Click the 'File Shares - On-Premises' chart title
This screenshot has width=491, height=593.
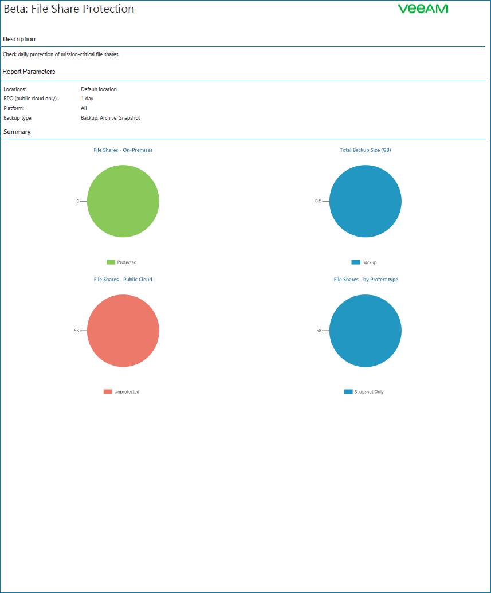(123, 150)
